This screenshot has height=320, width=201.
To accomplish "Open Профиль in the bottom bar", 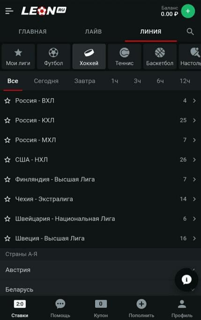I will tap(182, 309).
